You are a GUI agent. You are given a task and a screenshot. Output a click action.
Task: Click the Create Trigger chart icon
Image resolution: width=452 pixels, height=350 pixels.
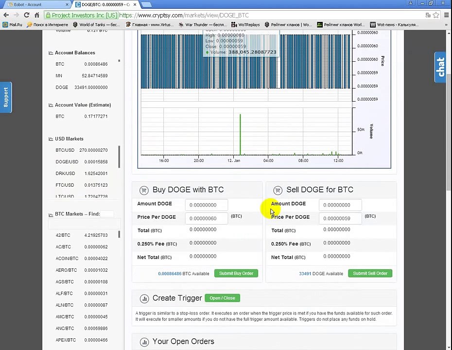coord(144,298)
